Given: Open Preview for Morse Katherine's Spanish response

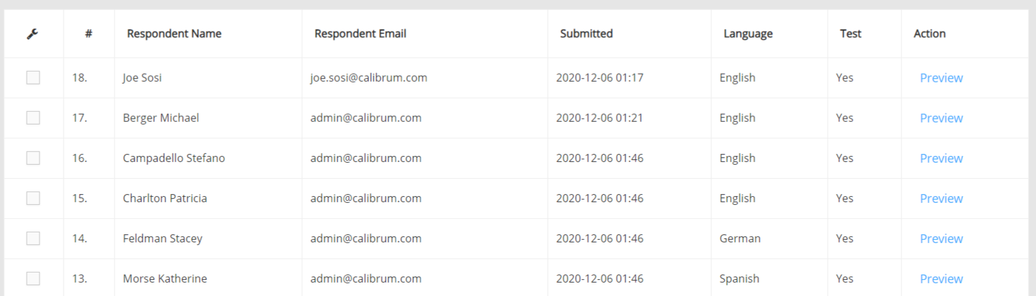Looking at the screenshot, I should (941, 279).
